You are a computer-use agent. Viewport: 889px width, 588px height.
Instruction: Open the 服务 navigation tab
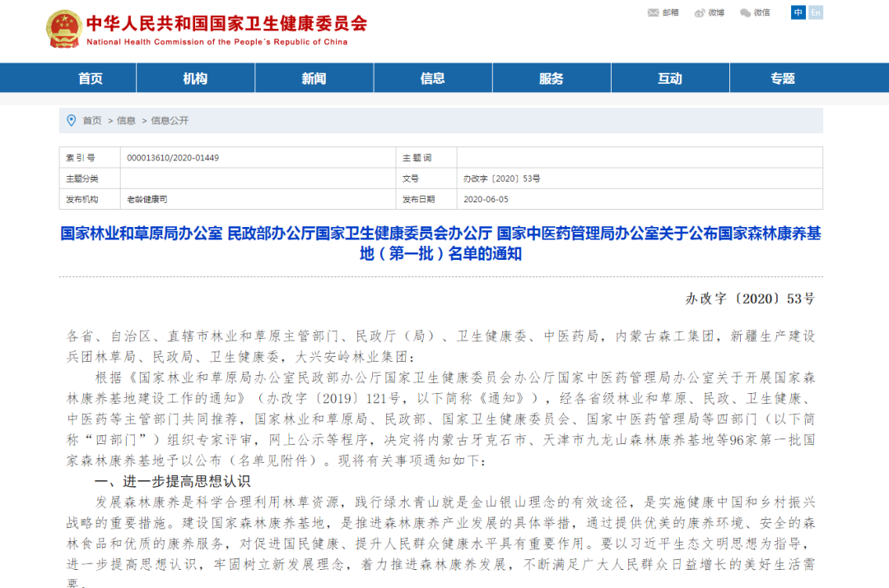(x=551, y=78)
